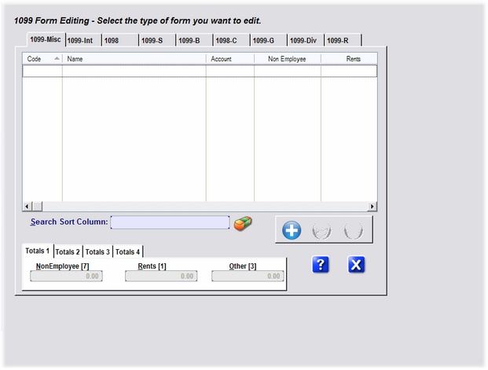
Task: Open help with the blue question mark icon
Action: click(x=321, y=265)
